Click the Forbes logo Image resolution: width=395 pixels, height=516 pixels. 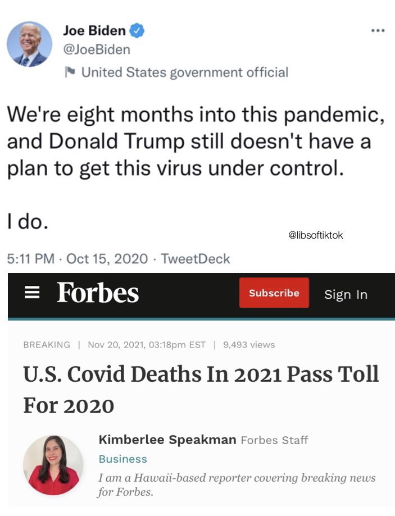tap(98, 292)
